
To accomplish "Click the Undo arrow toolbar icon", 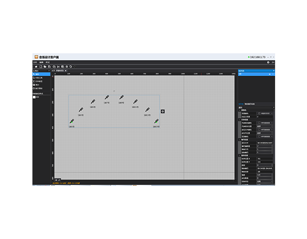I will [x=71, y=66].
